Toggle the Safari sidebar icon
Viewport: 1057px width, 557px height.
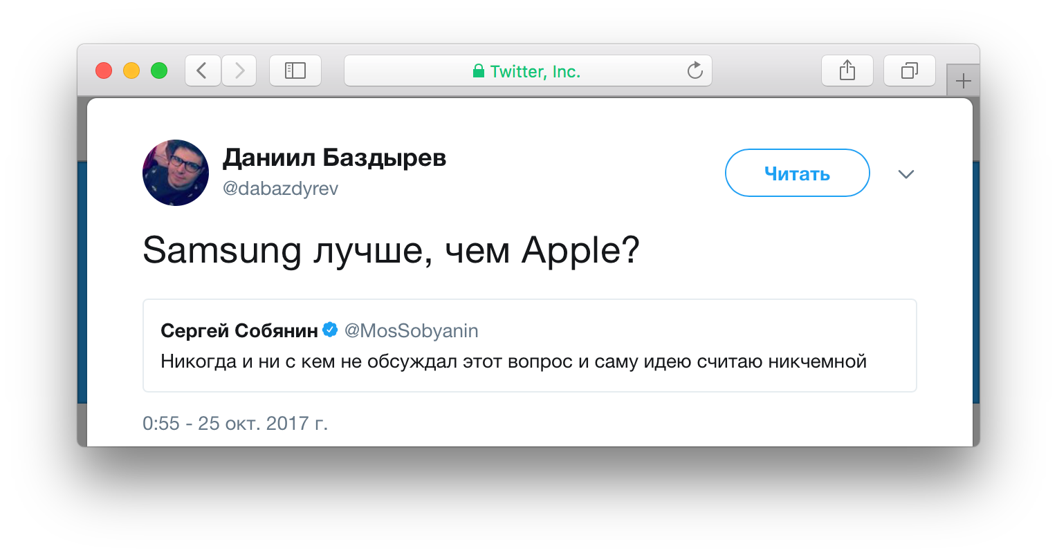click(295, 70)
